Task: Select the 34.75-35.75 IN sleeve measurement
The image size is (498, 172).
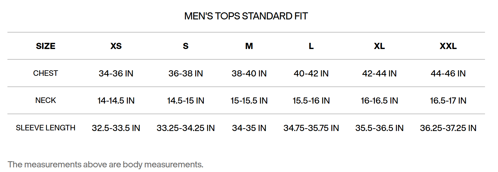Action: click(311, 128)
